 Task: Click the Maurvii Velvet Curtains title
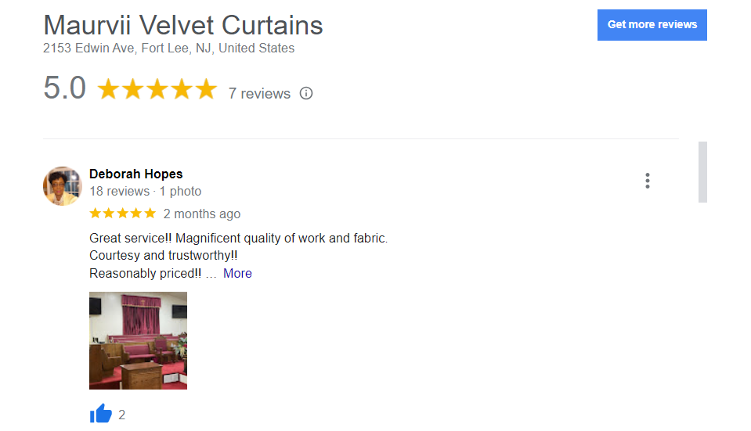(183, 25)
